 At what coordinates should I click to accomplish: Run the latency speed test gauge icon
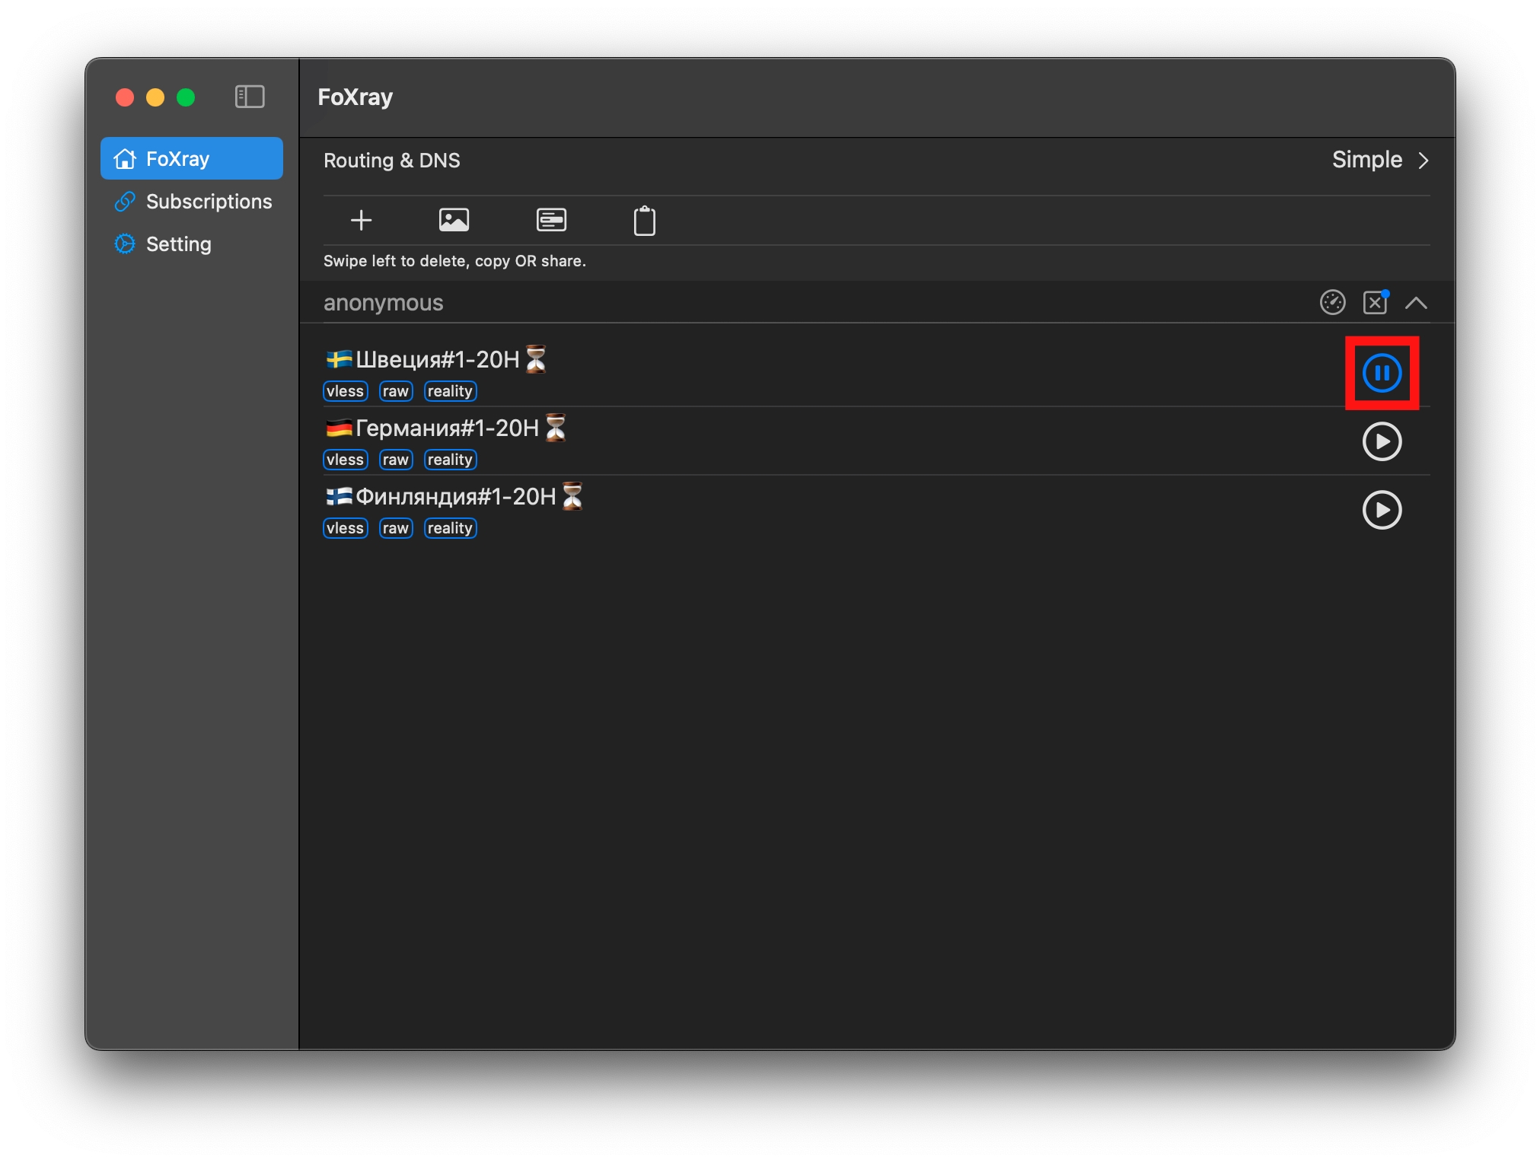pos(1332,303)
